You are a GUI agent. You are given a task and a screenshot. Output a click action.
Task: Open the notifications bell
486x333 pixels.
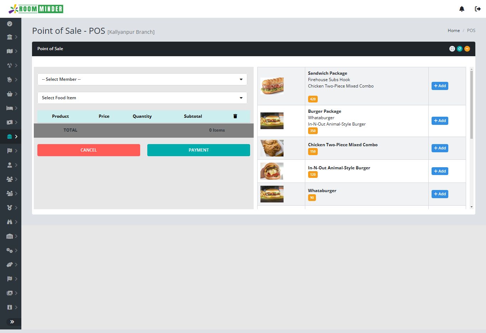pos(462,9)
